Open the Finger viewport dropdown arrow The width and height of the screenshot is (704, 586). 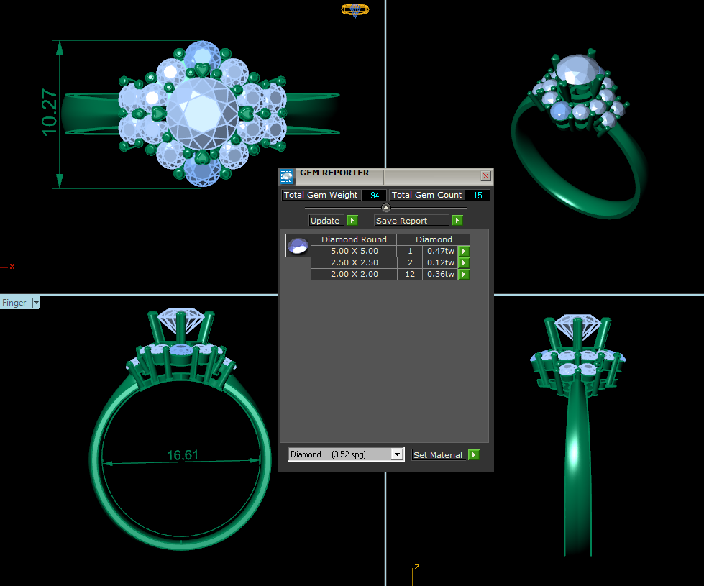[36, 303]
